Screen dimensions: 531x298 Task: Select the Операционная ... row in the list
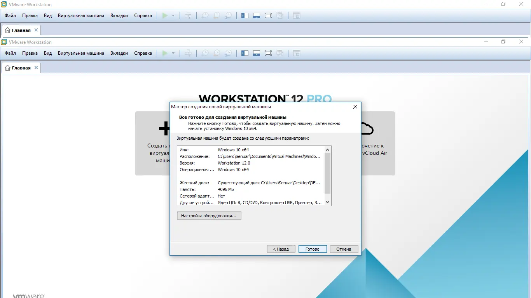[x=251, y=170]
